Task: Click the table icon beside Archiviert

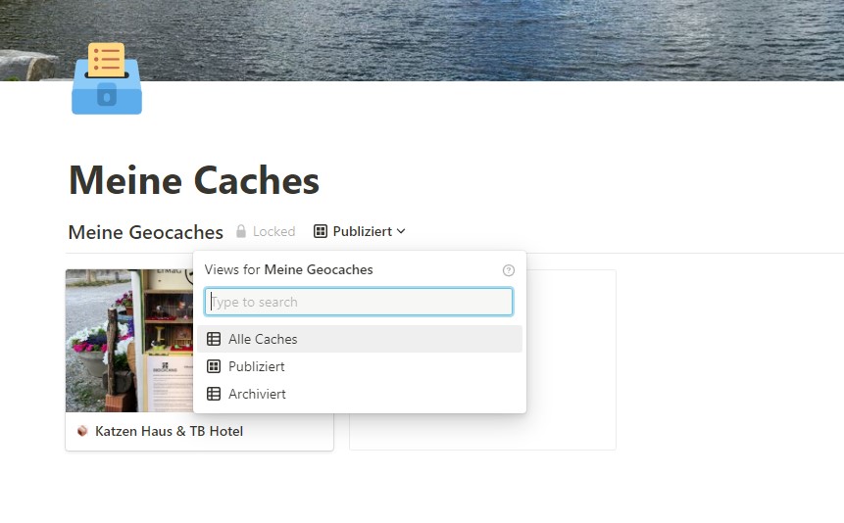Action: 214,394
